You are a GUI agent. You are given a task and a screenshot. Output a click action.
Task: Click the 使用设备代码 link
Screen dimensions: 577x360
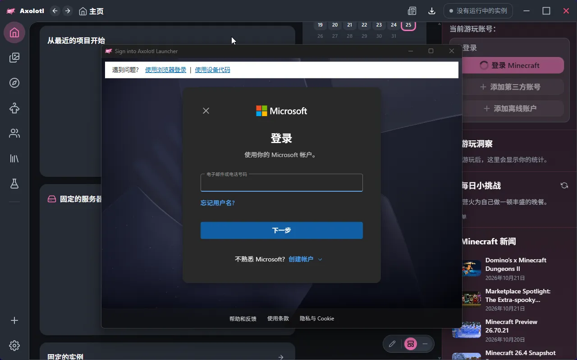coord(212,70)
